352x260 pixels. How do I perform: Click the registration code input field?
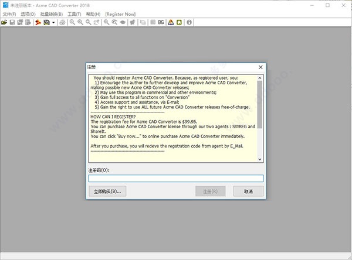176,179
